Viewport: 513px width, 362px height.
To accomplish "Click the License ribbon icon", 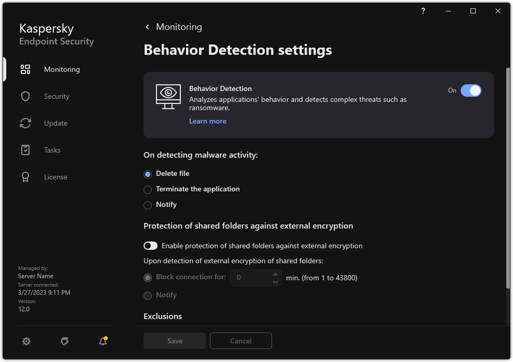I will [25, 177].
